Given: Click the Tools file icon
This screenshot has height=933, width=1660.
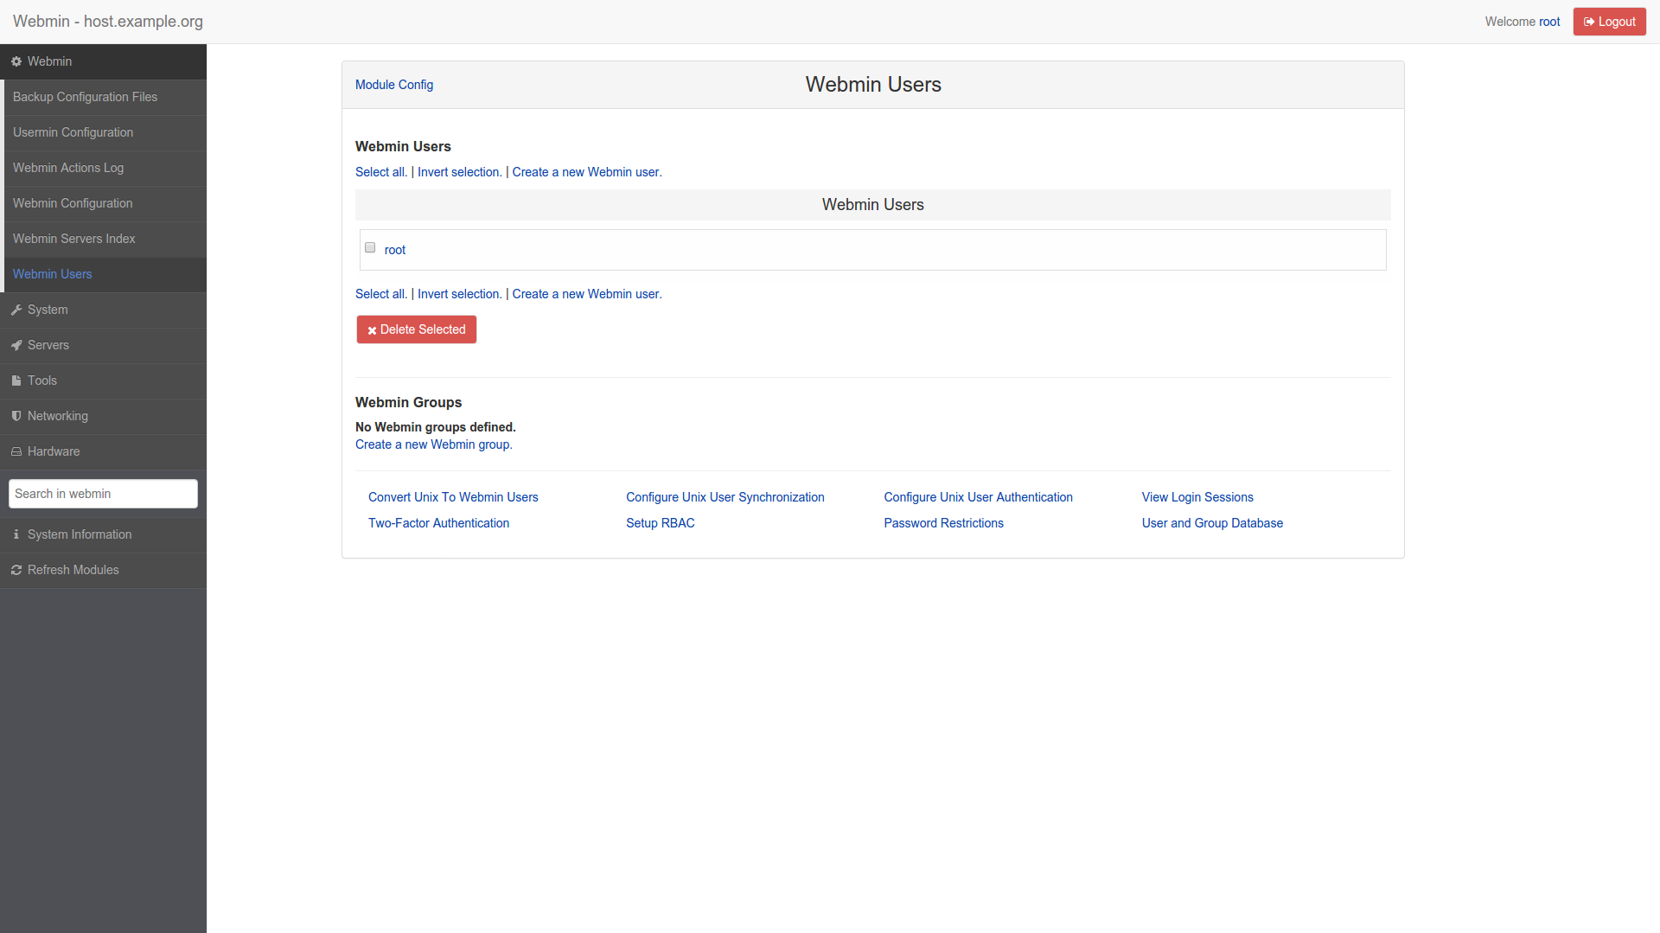Looking at the screenshot, I should [16, 380].
